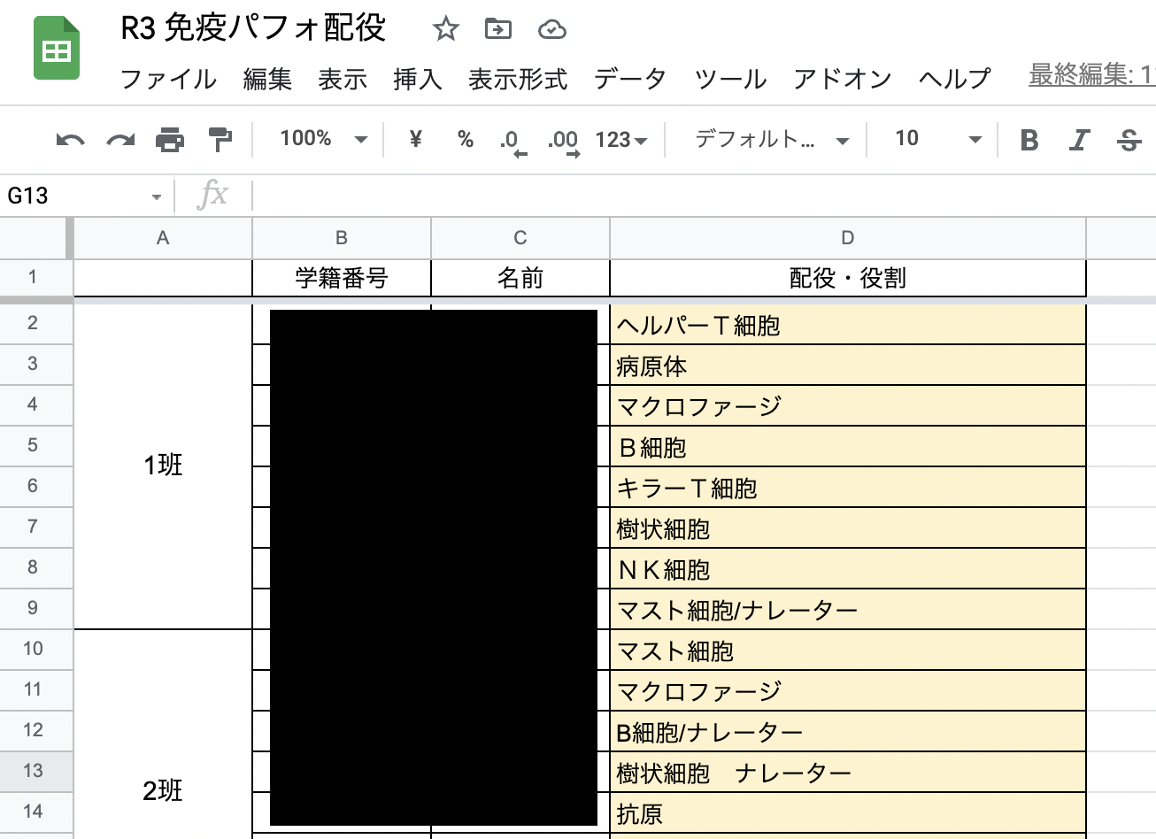Open the 100% zoom dropdown
The height and width of the screenshot is (839, 1156).
[323, 139]
